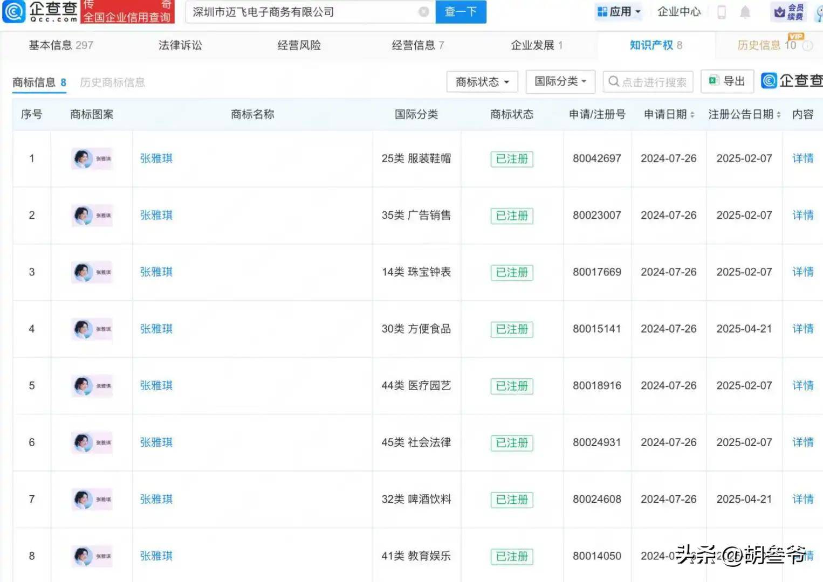The width and height of the screenshot is (823, 582).
Task: Open the trademark image in row 1
Action: (x=92, y=158)
